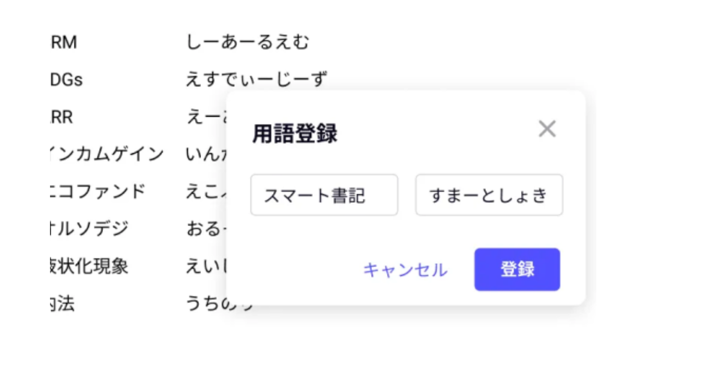Select the オルソデジ term entry
This screenshot has height=369, width=705.
pos(89,229)
